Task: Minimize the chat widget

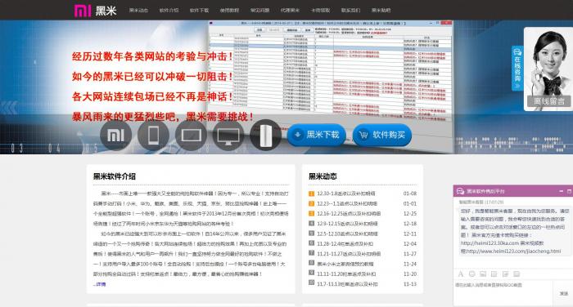Action: tap(561, 191)
